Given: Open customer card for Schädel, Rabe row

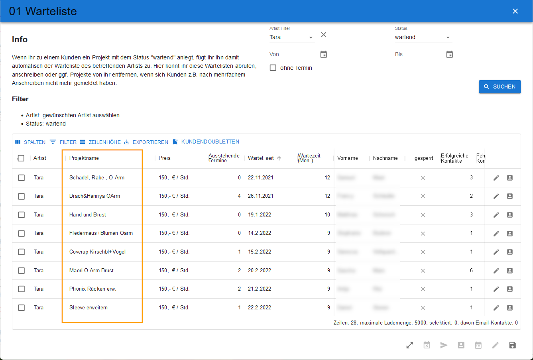Looking at the screenshot, I should point(510,178).
